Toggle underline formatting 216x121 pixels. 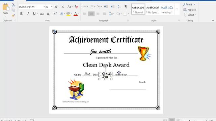[34, 14]
